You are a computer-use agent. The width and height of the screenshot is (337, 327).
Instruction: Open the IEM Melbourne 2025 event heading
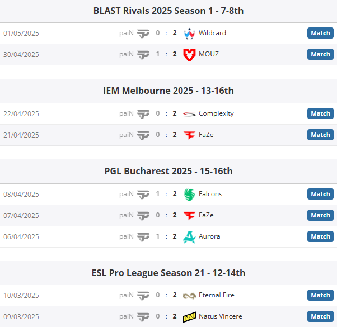(x=168, y=91)
